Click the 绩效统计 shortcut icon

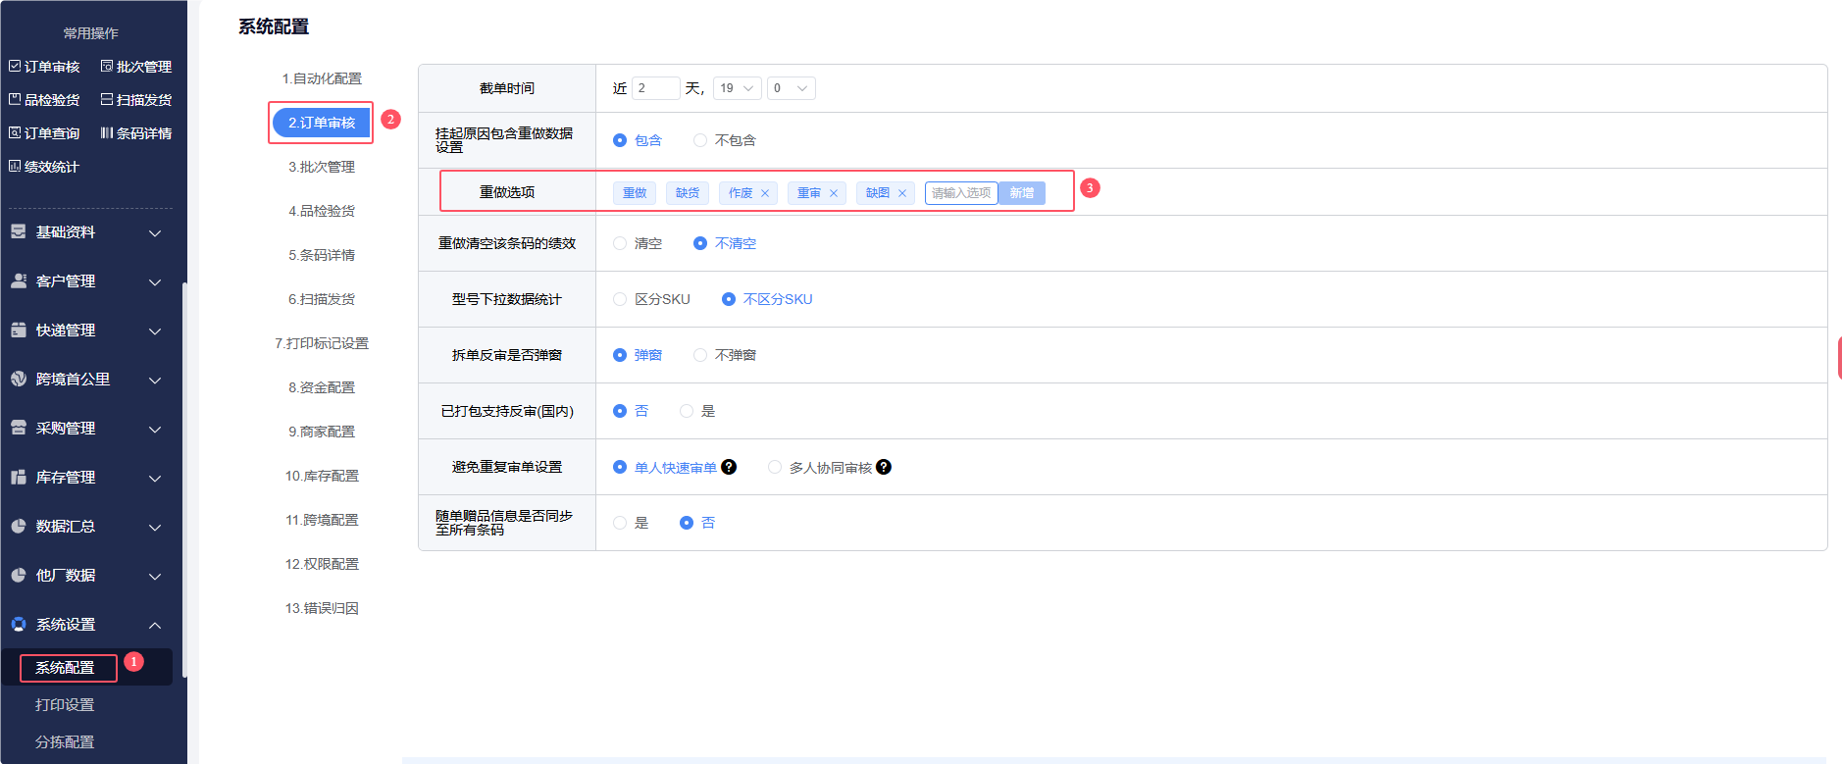pyautogui.click(x=15, y=167)
